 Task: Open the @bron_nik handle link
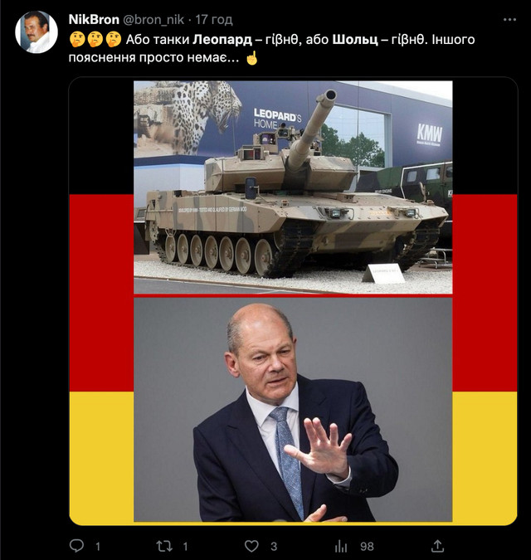(x=153, y=20)
